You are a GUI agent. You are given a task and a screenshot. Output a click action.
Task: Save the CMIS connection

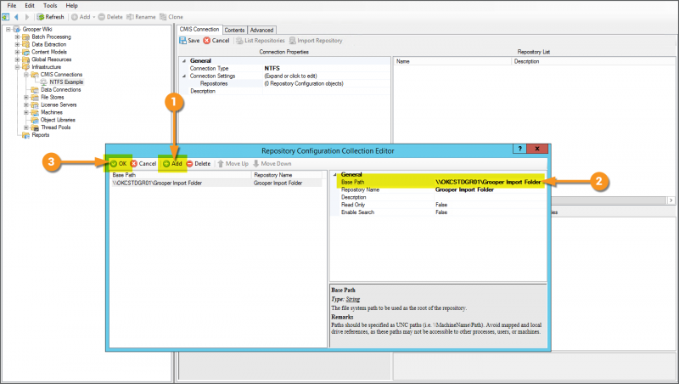pyautogui.click(x=189, y=40)
